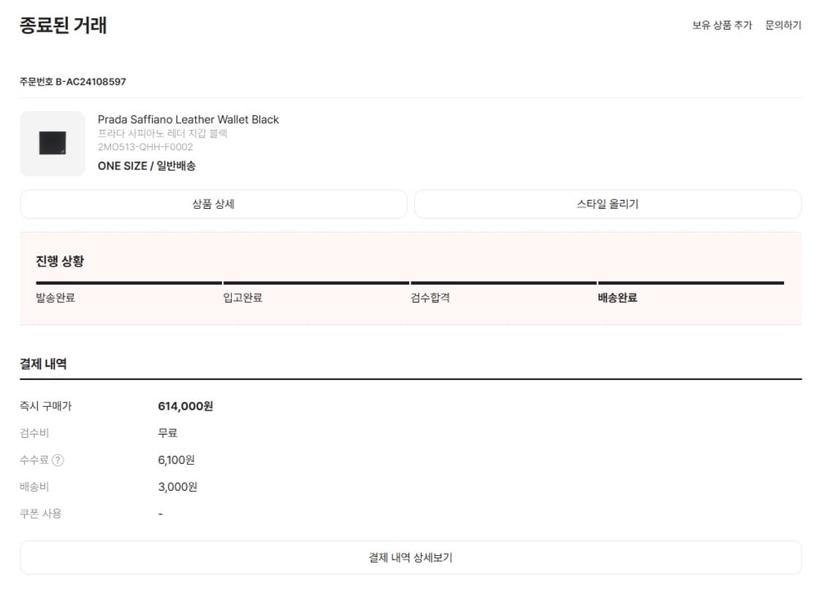Click the 3,000원 shipping fee amount
This screenshot has height=594, width=822.
pos(178,487)
